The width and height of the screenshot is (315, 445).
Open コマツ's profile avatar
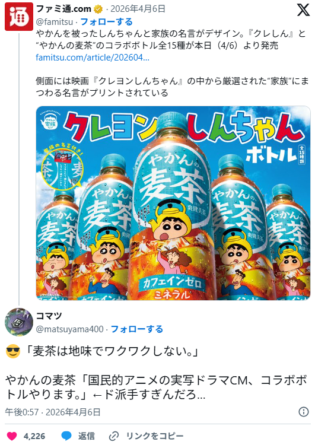19,322
